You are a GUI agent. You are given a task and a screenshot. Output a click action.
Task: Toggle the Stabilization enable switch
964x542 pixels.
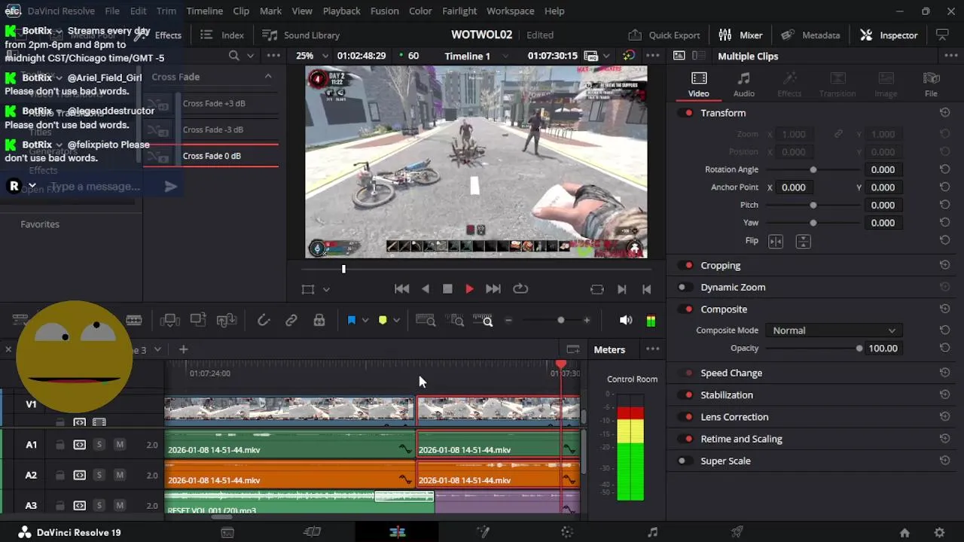click(x=685, y=395)
